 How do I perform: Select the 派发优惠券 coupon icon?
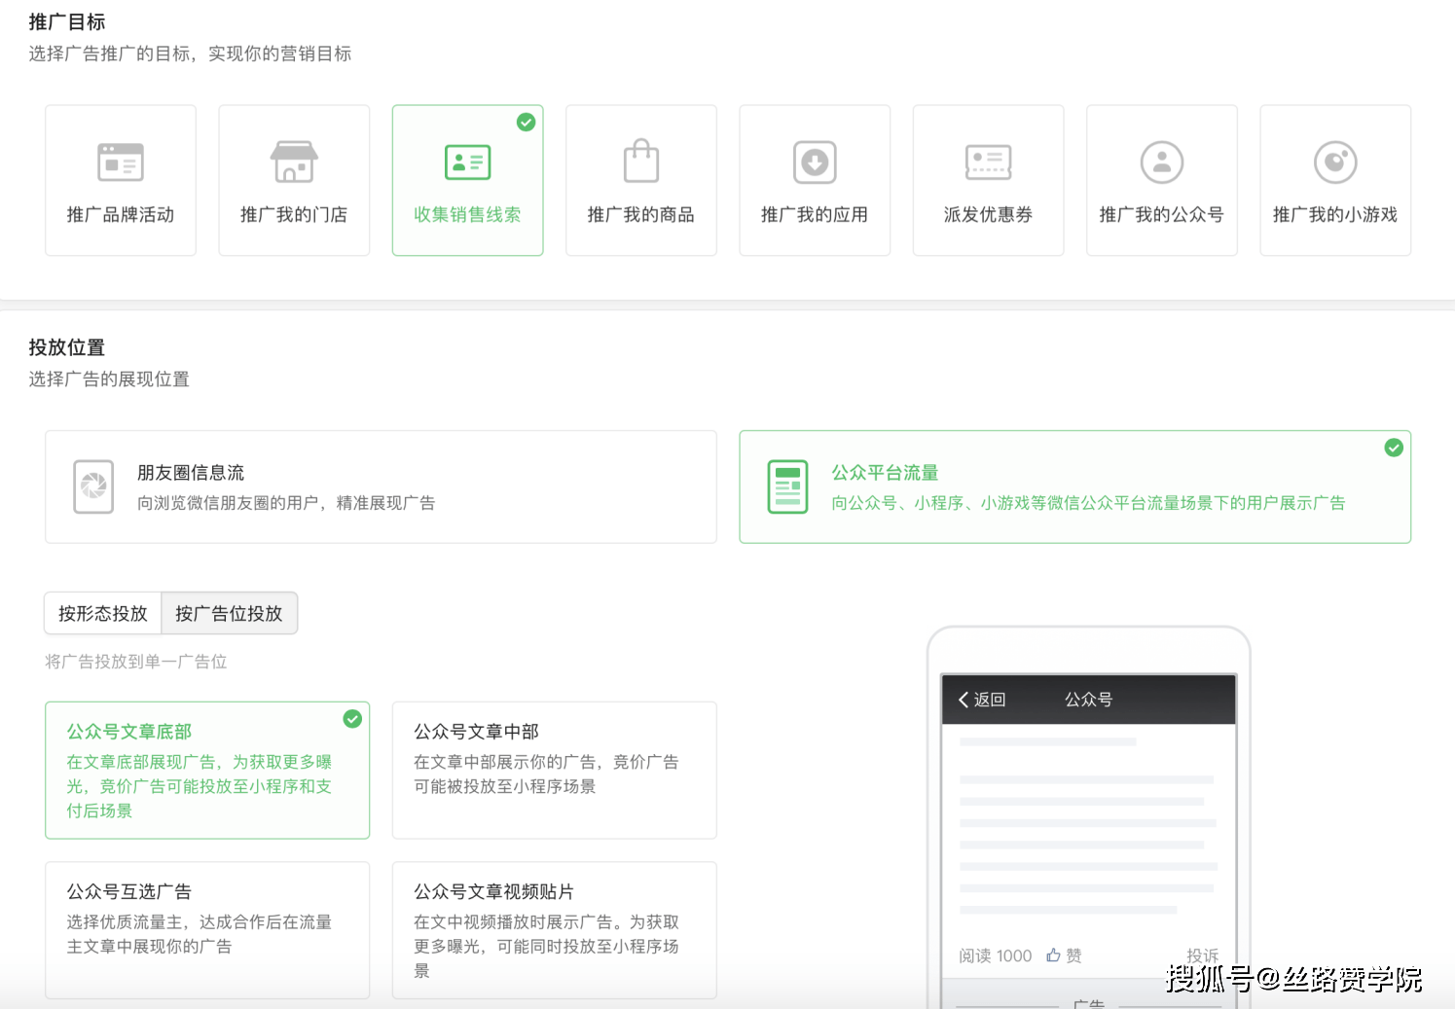[988, 162]
